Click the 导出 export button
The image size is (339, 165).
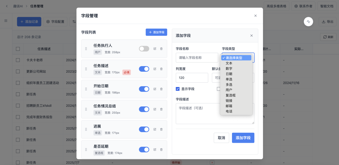tap(327, 22)
